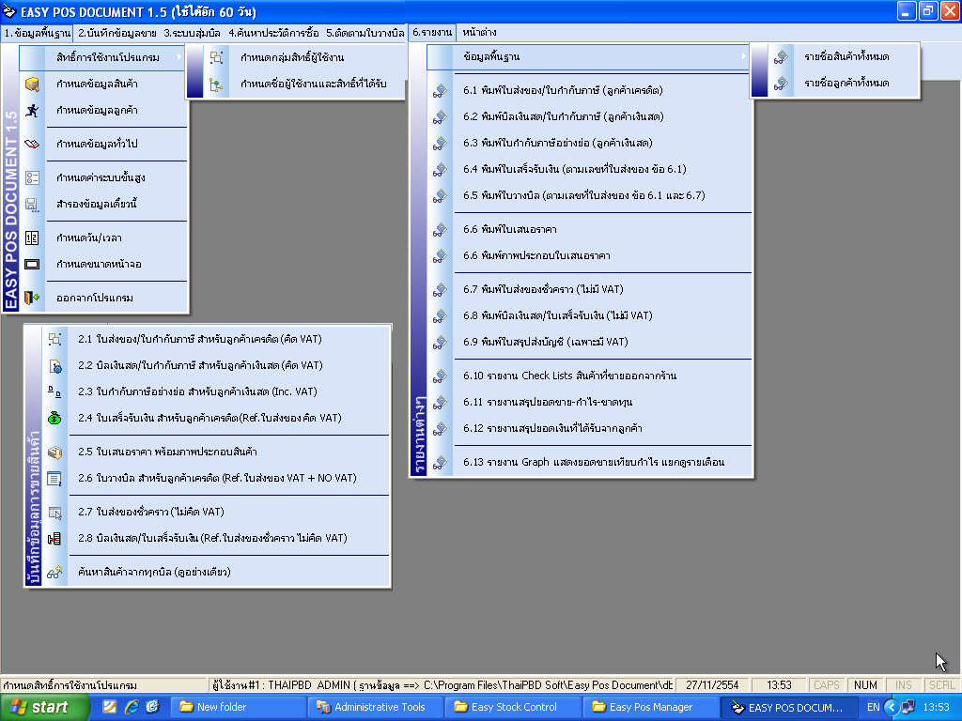962x721 pixels.
Task: Click the icon beside รายชื่อลูกค้าทั้งหมด
Action: [781, 84]
